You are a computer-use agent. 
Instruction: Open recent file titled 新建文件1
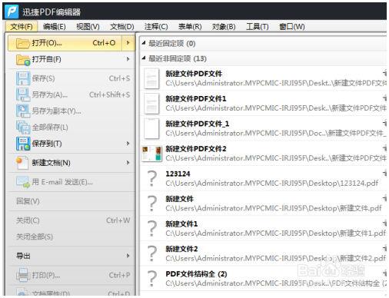[x=181, y=224]
